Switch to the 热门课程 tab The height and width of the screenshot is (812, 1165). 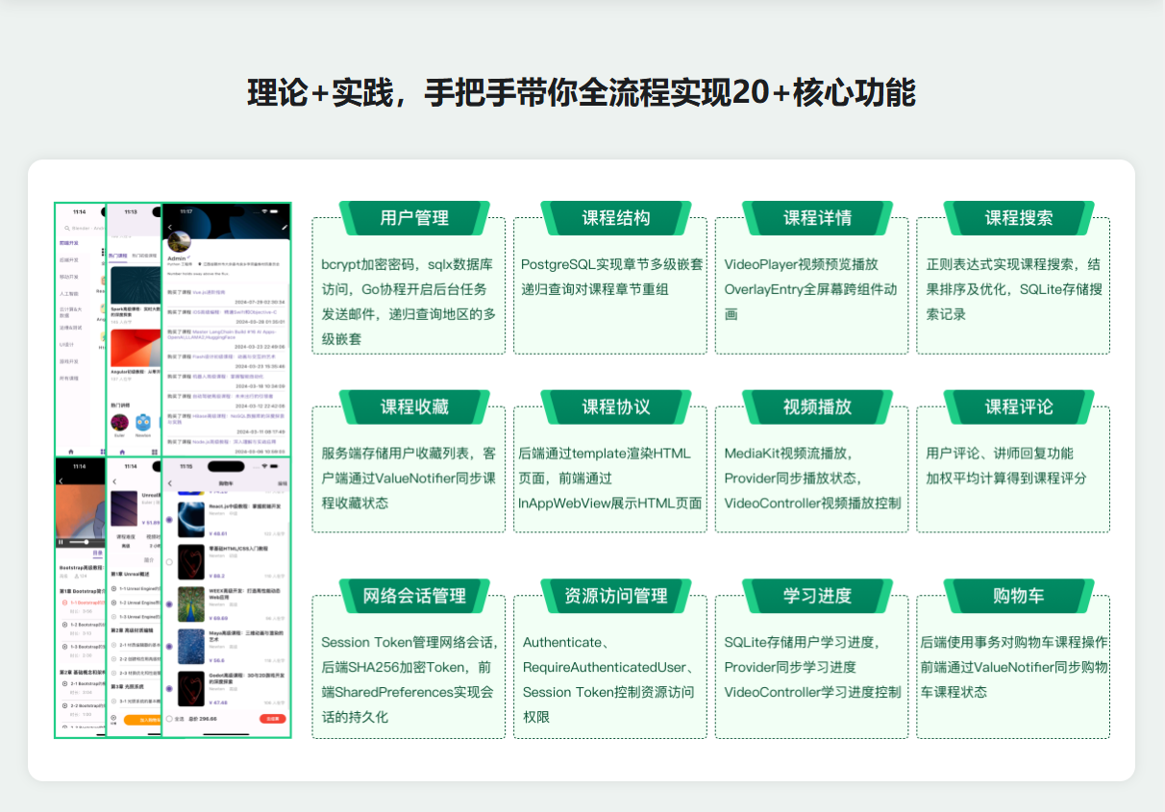point(117,256)
